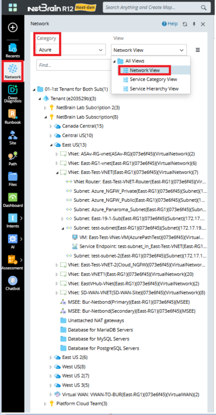The image size is (216, 415).
Task: Refresh the Network pane
Action: 185,24
